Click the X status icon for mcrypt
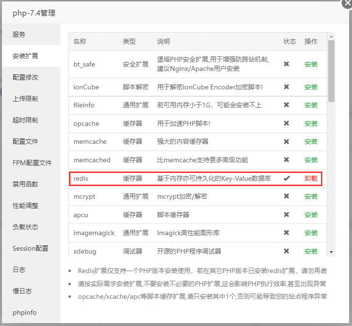 [286, 196]
